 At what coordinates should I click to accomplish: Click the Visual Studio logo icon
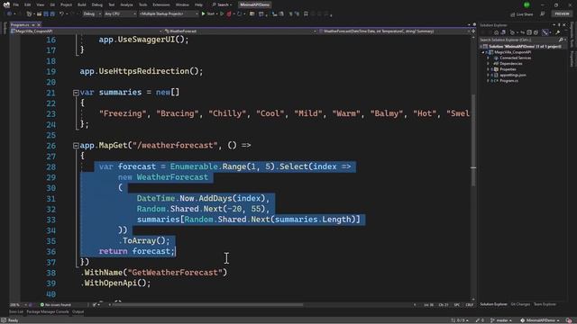click(x=6, y=4)
